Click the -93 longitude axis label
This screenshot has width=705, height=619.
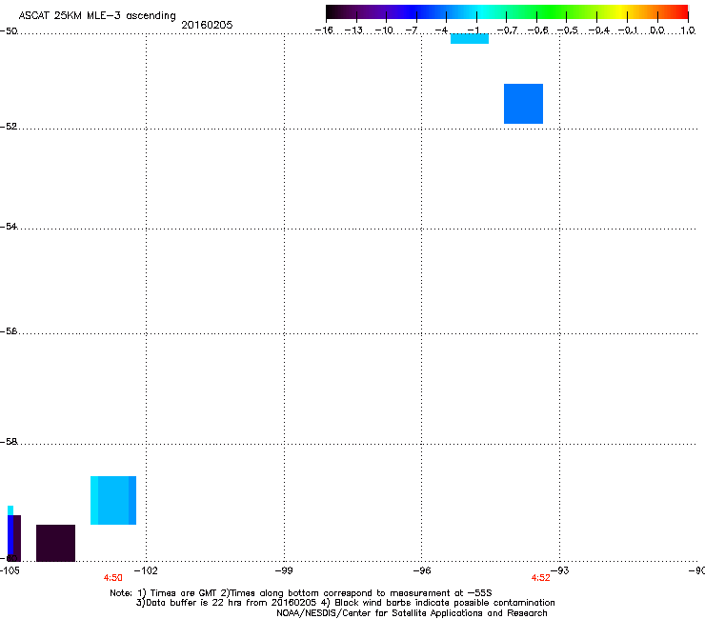[560, 570]
